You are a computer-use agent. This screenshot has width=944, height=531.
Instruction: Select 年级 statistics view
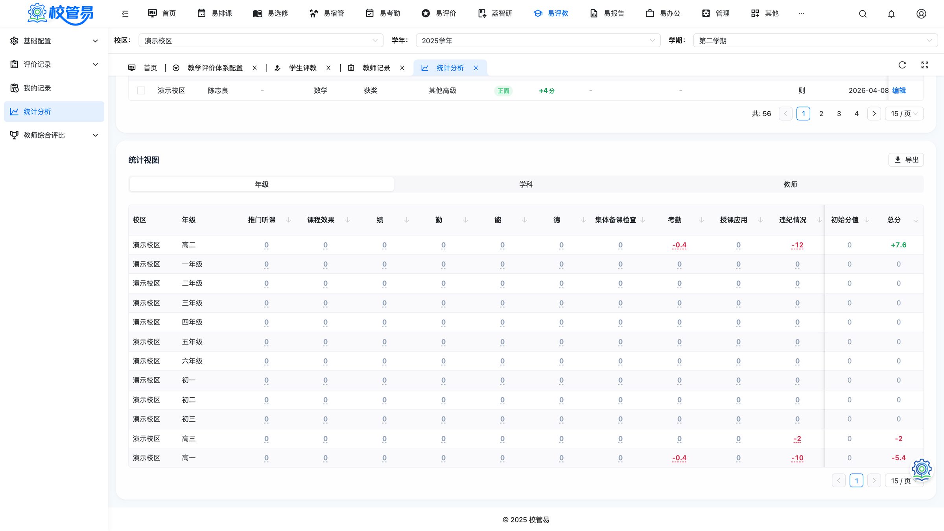tap(262, 184)
